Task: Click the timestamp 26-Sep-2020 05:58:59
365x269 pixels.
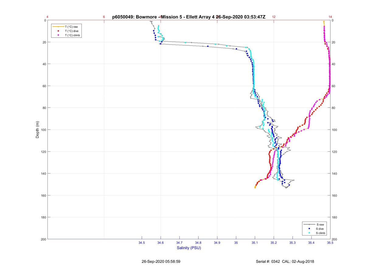Action: (x=161, y=261)
